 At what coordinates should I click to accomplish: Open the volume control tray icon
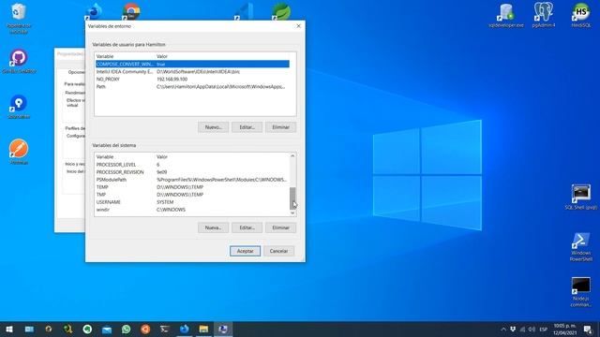pos(532,329)
